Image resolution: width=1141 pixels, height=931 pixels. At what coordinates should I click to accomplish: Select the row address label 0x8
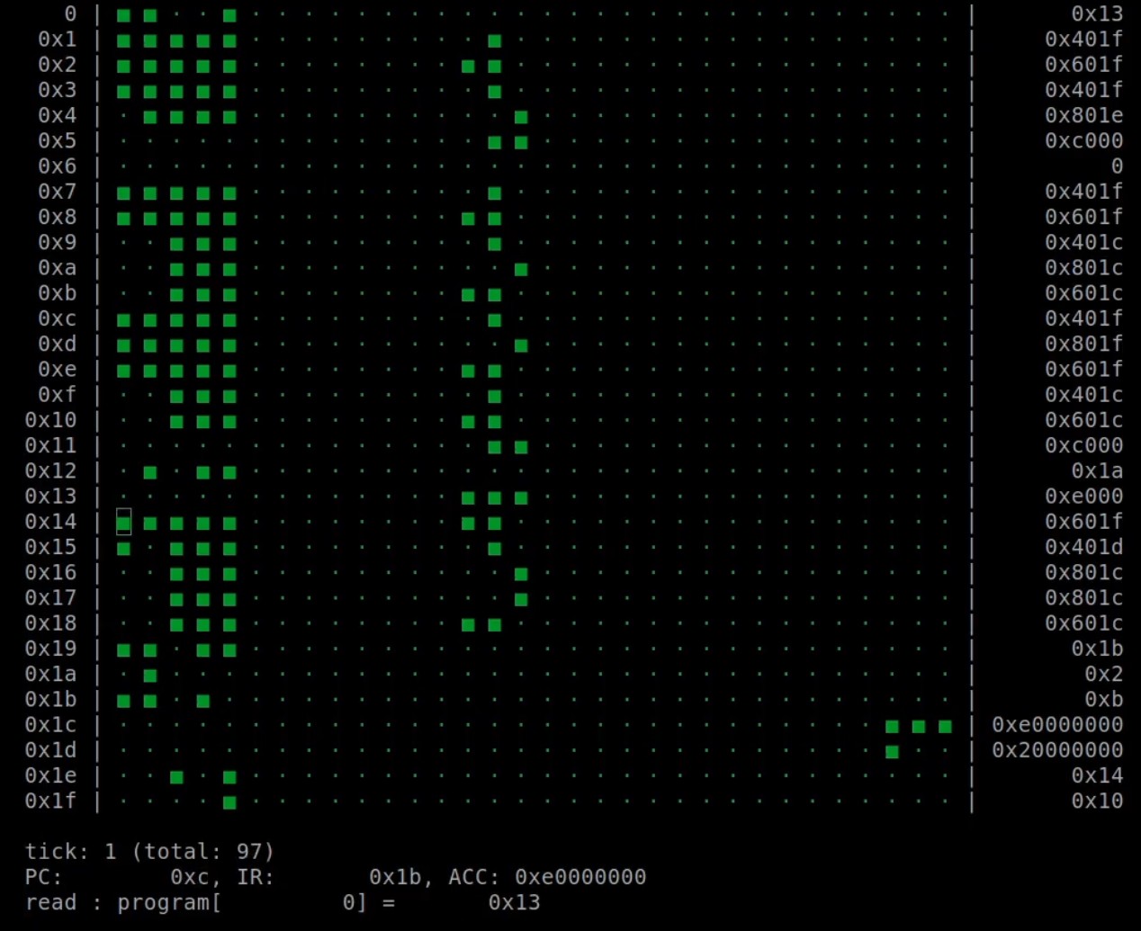point(58,217)
